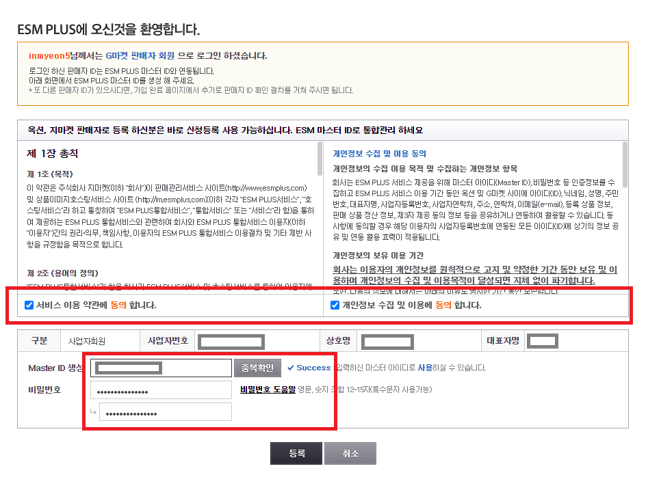
Task: Click the 제 1조 (목적) heading
Action: point(50,174)
